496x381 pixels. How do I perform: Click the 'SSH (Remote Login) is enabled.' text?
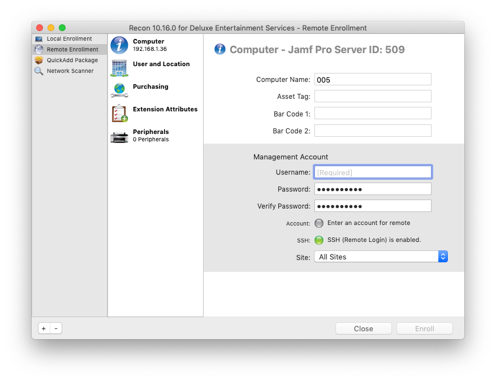(374, 240)
